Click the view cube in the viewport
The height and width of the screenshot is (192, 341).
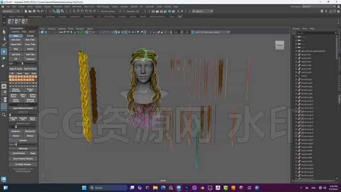click(279, 45)
